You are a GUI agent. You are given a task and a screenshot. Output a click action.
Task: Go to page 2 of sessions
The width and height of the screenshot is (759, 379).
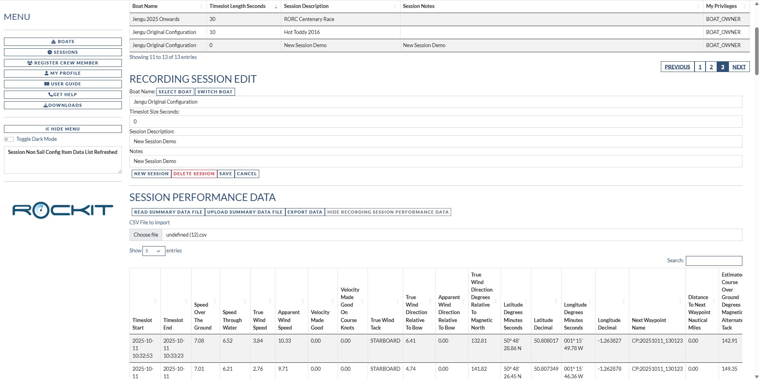711,67
